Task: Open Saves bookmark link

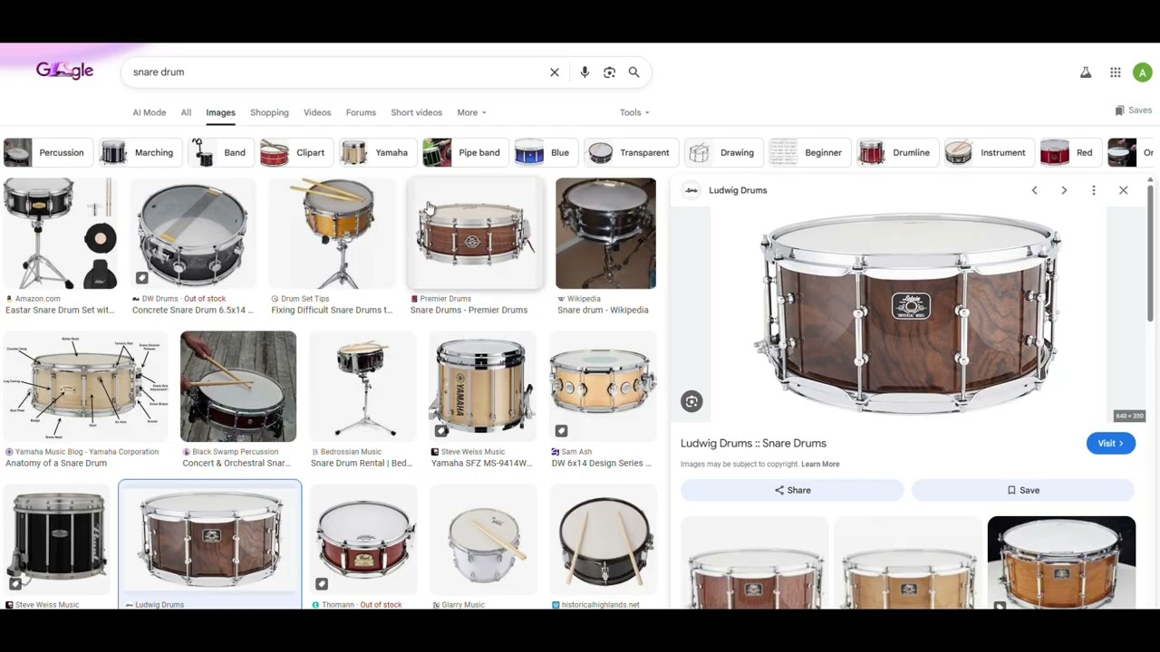Action: [x=1134, y=110]
